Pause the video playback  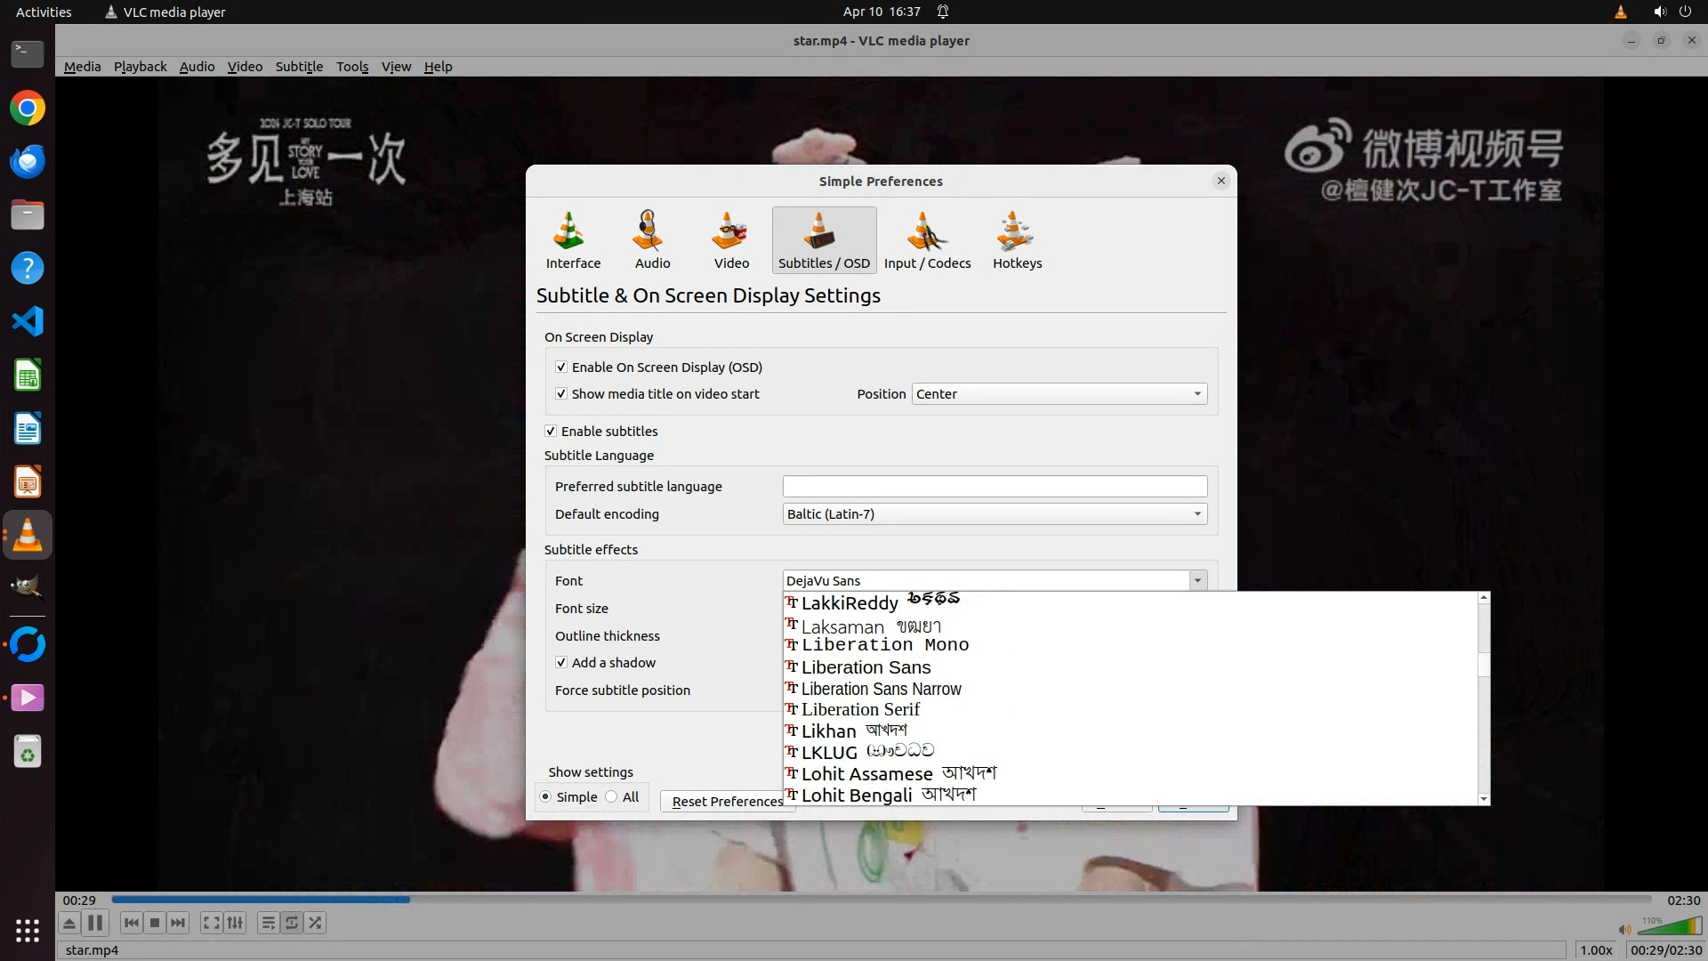coord(95,923)
